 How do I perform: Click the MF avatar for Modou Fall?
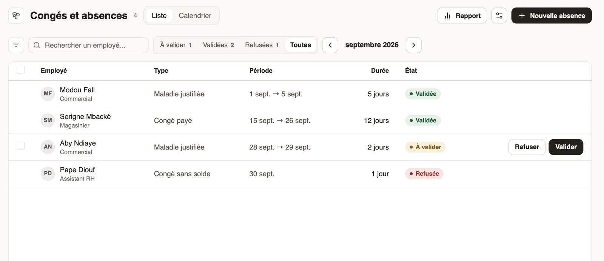pyautogui.click(x=48, y=94)
